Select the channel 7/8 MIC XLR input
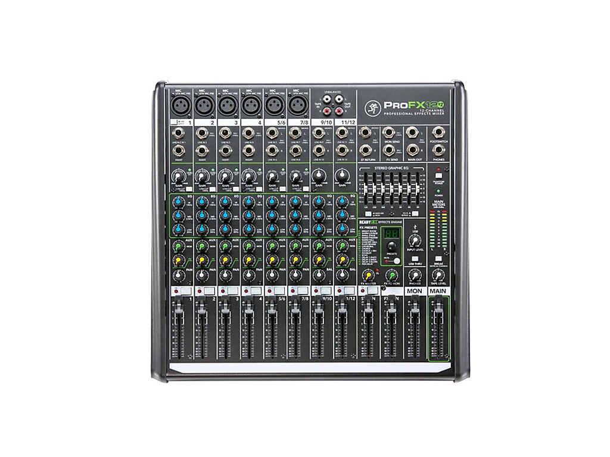Image resolution: width=610 pixels, height=457 pixels. click(298, 105)
